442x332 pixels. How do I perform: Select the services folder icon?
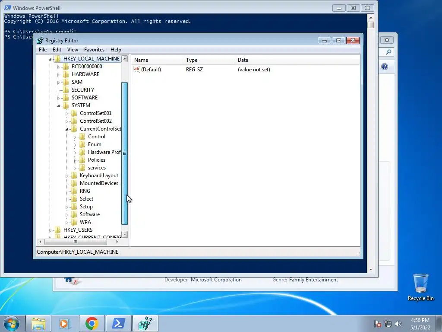click(82, 168)
